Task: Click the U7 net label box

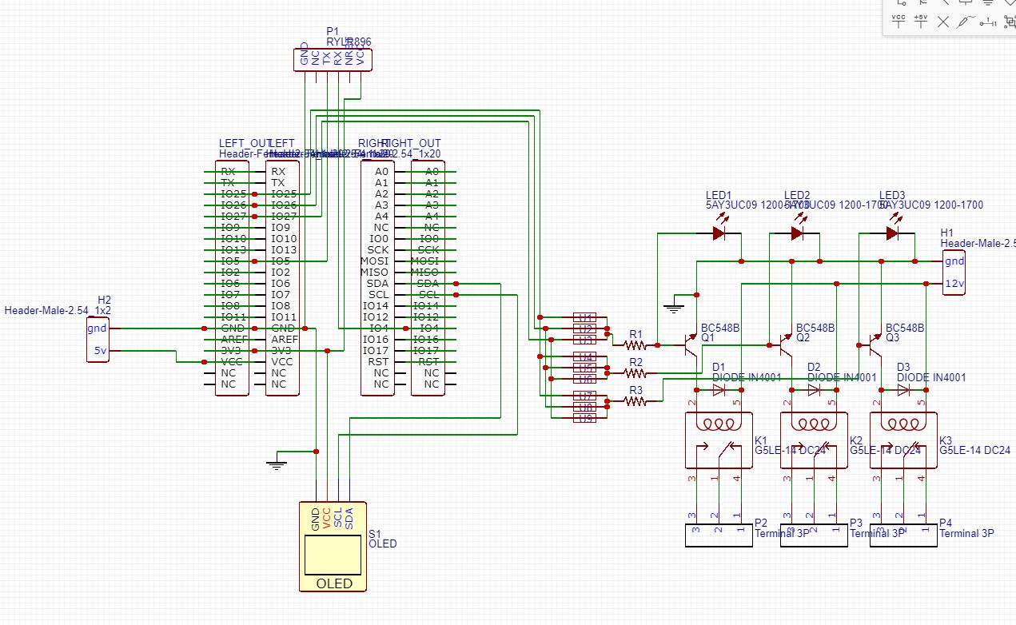Action: coord(584,396)
